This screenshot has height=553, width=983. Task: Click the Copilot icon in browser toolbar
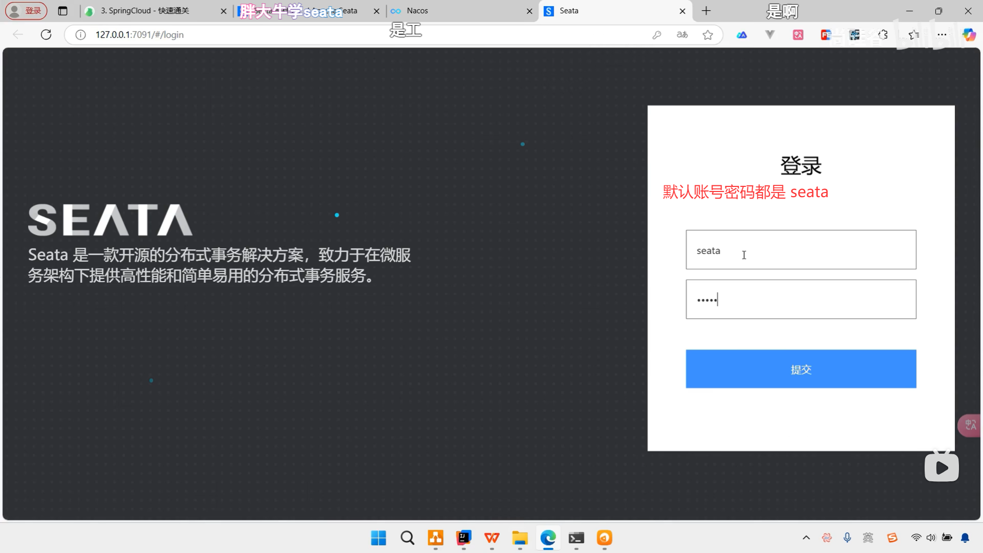(969, 35)
